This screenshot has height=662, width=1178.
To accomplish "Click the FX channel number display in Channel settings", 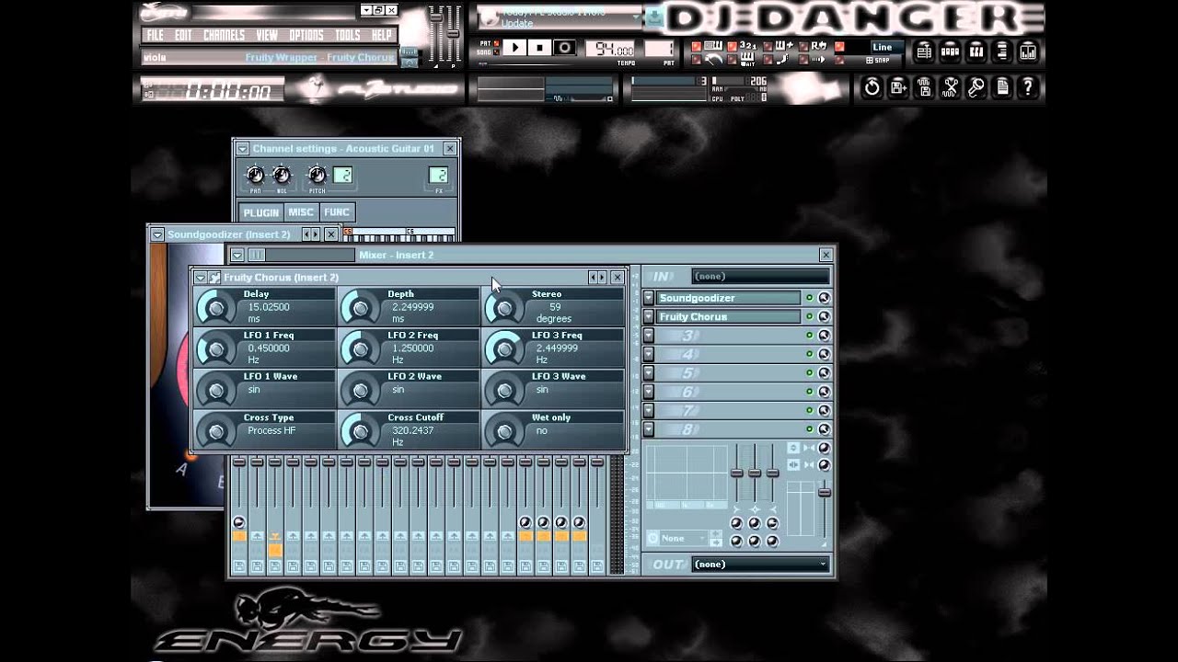I will pyautogui.click(x=439, y=176).
